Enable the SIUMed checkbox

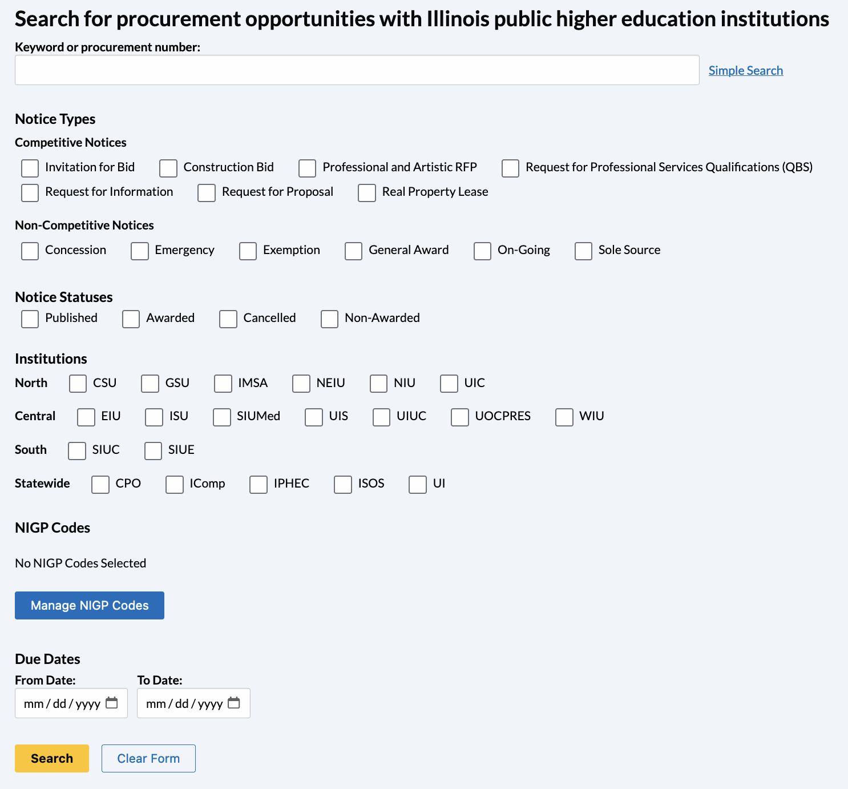[x=222, y=417]
